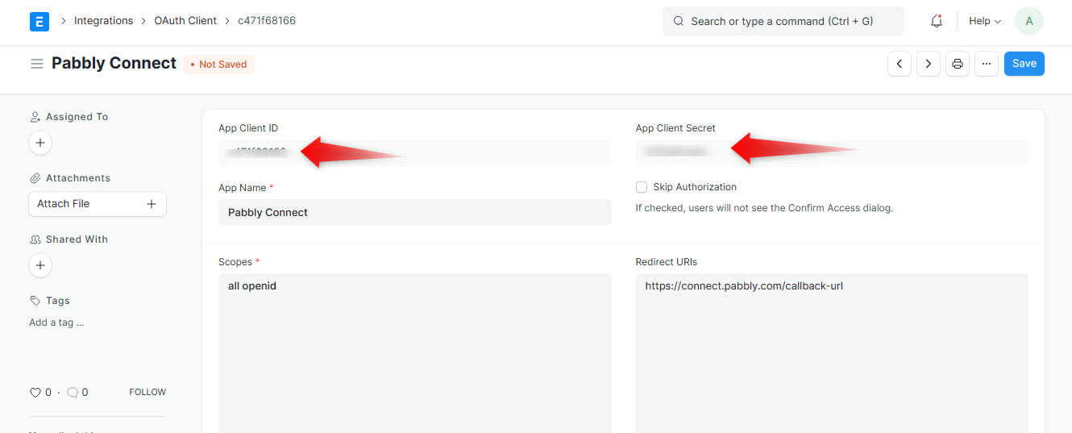Viewport: 1072px width, 433px height.
Task: Enable Skip Authorization checkbox
Action: click(642, 187)
